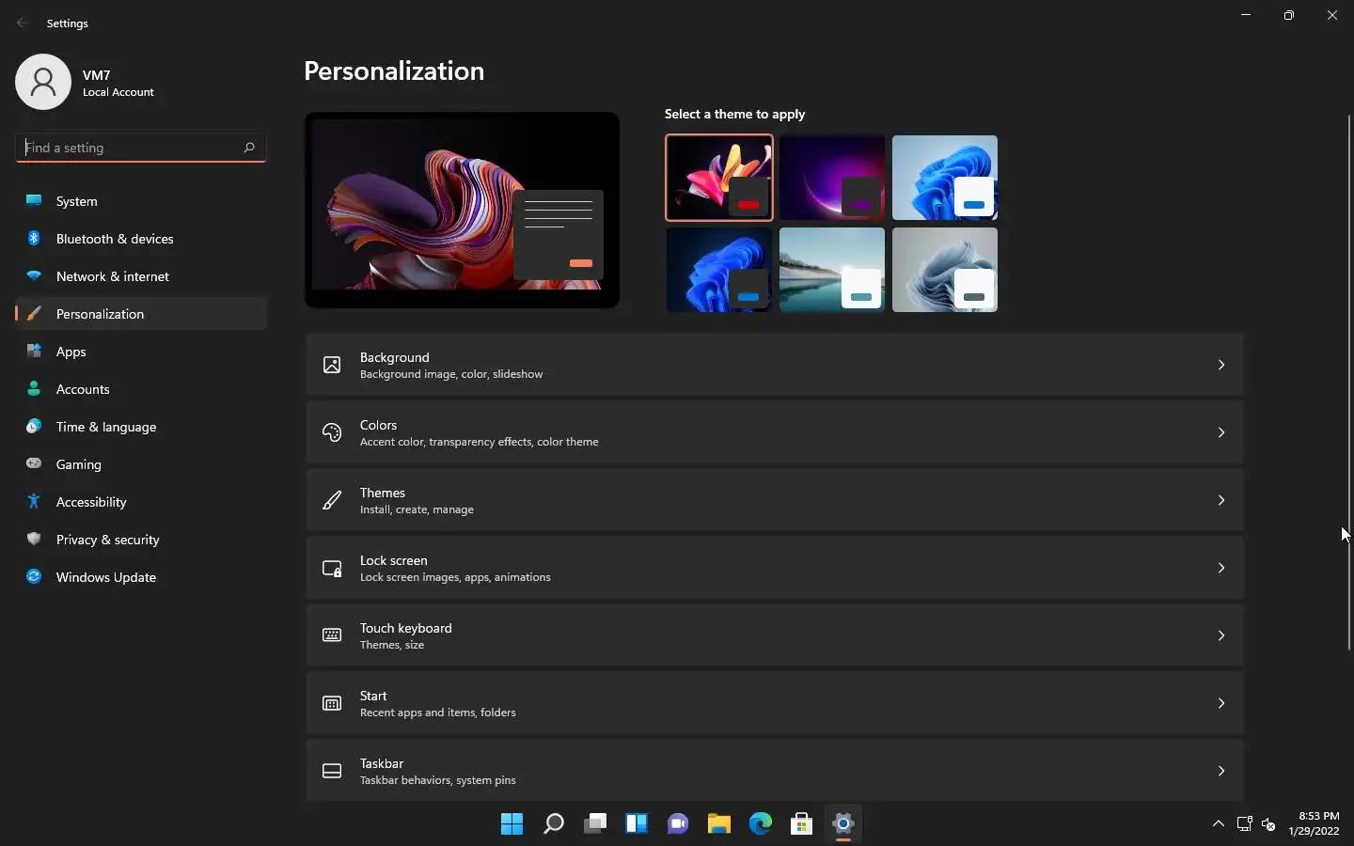The width and height of the screenshot is (1354, 846).
Task: Click the large desktop theme preview
Action: coord(462,211)
